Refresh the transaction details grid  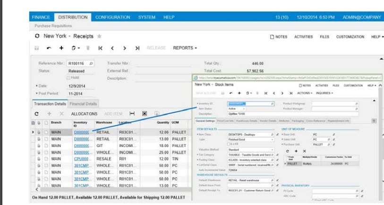coord(37,114)
